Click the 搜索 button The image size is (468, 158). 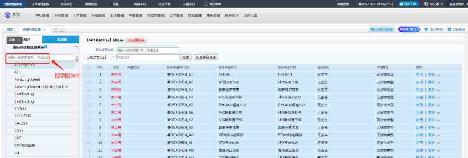click(x=185, y=57)
